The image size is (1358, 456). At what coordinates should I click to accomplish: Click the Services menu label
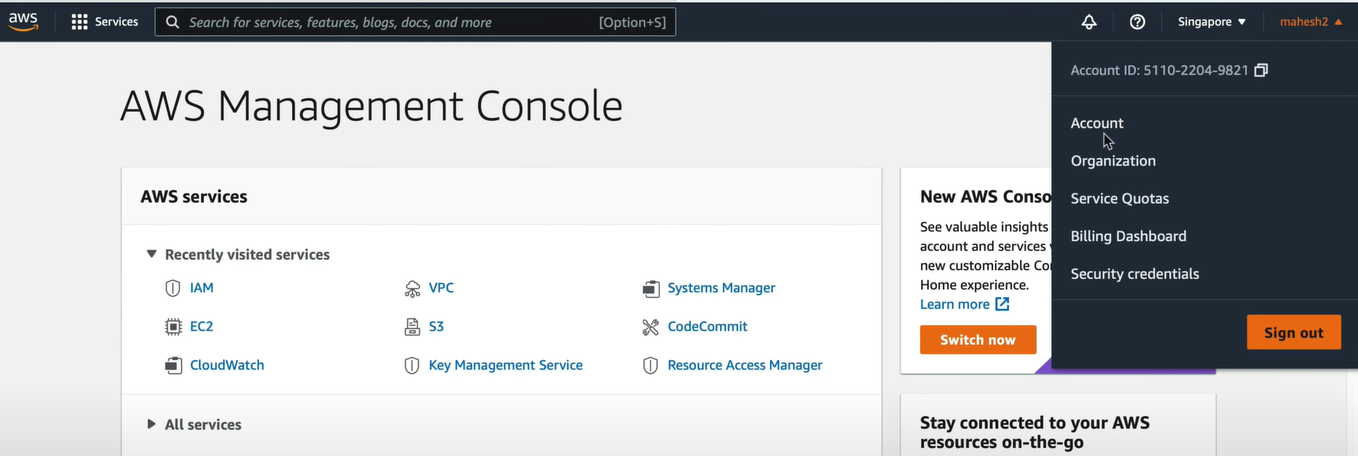(x=116, y=22)
